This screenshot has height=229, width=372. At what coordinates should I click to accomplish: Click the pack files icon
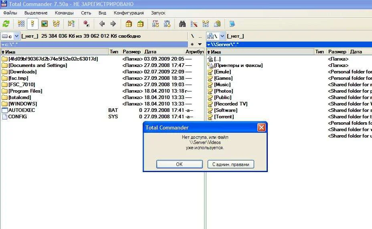point(129,24)
